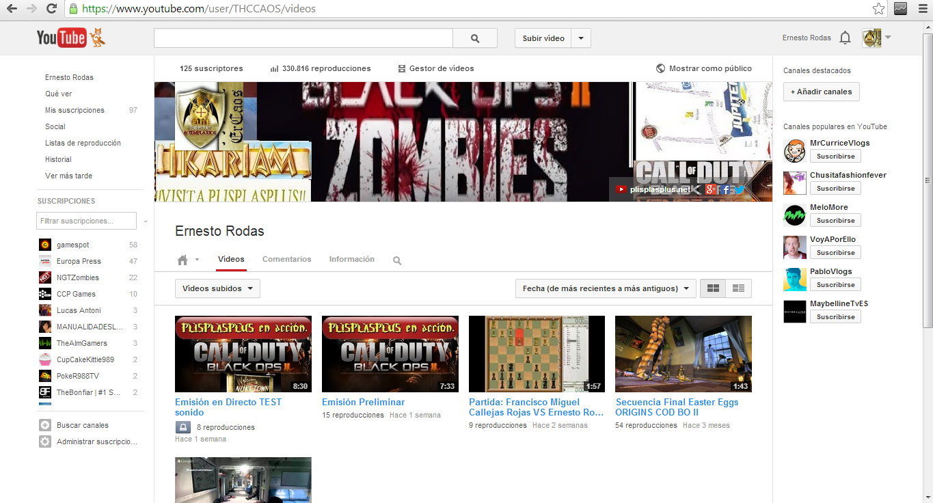Go back with the browser back arrow

point(12,9)
